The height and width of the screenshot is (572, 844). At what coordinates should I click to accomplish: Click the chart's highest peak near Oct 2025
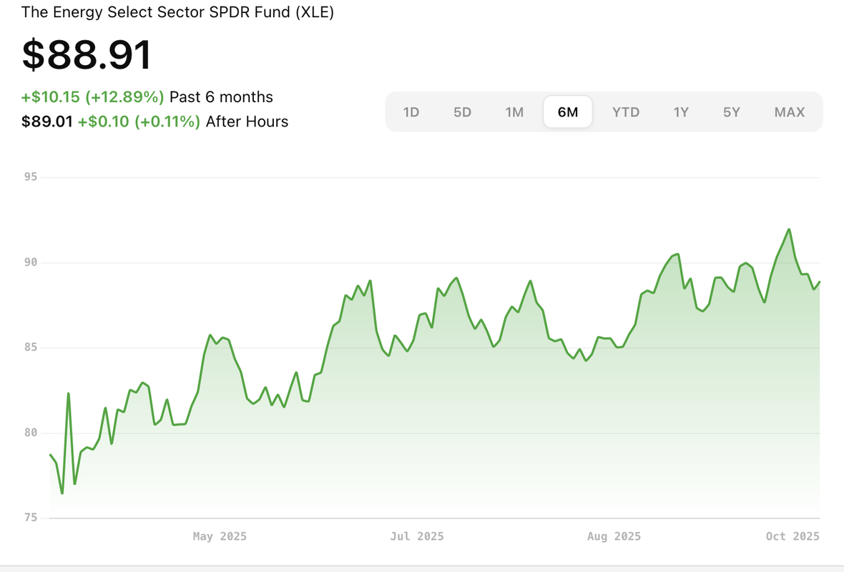click(x=789, y=230)
